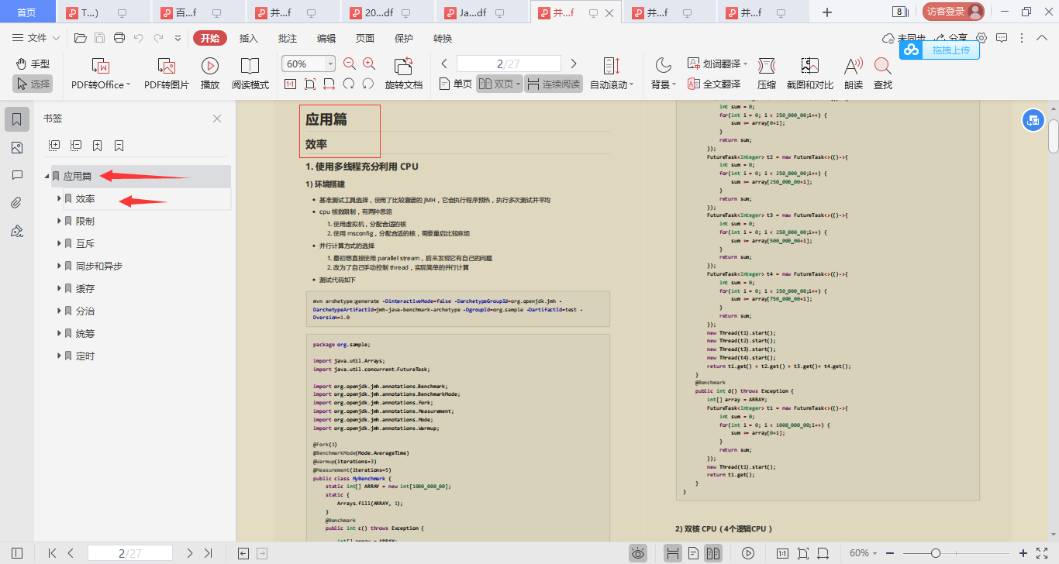1059x564 pixels.
Task: Open the thumbnails panel in left sidebar
Action: click(17, 147)
